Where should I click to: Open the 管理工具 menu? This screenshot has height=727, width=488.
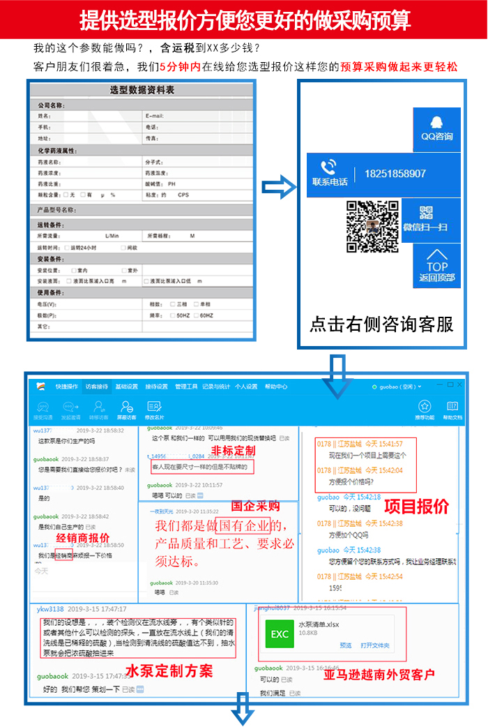point(186,387)
